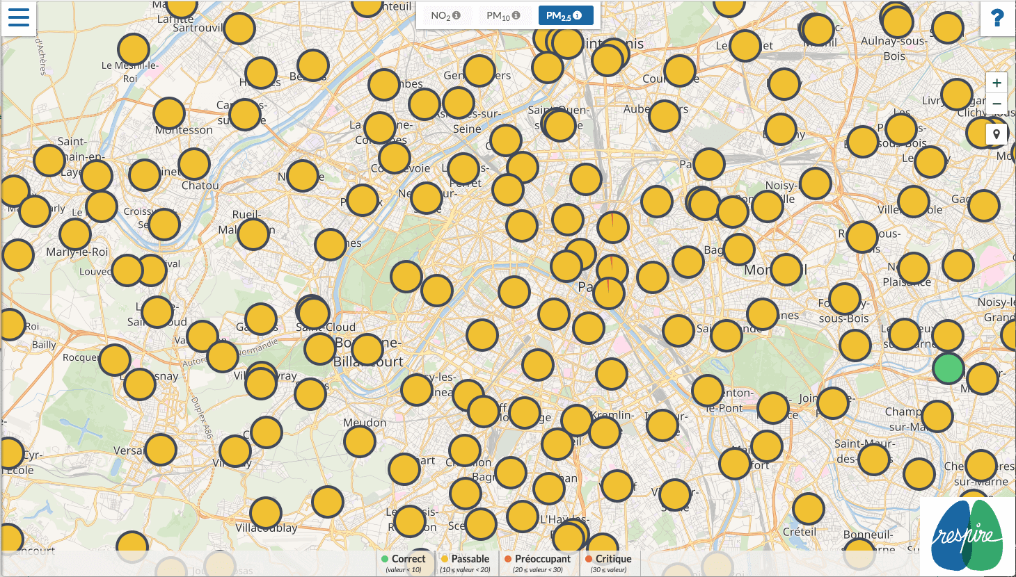Click the NO2 info icon

pos(457,15)
